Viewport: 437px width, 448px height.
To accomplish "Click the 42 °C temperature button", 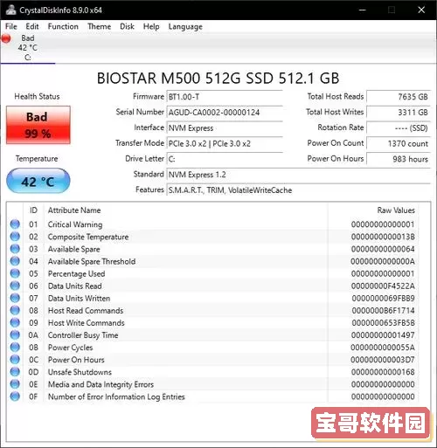I will click(38, 181).
